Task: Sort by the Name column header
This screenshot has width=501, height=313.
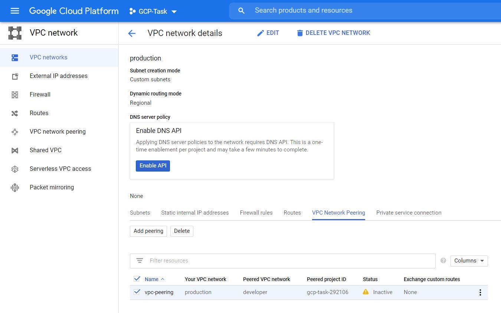Action: (x=151, y=279)
